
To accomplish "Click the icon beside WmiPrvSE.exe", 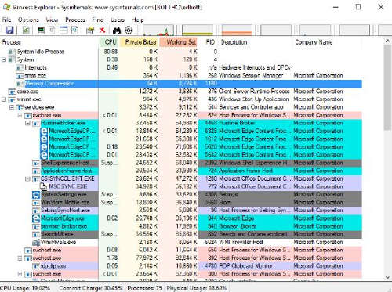I will coord(36,243).
